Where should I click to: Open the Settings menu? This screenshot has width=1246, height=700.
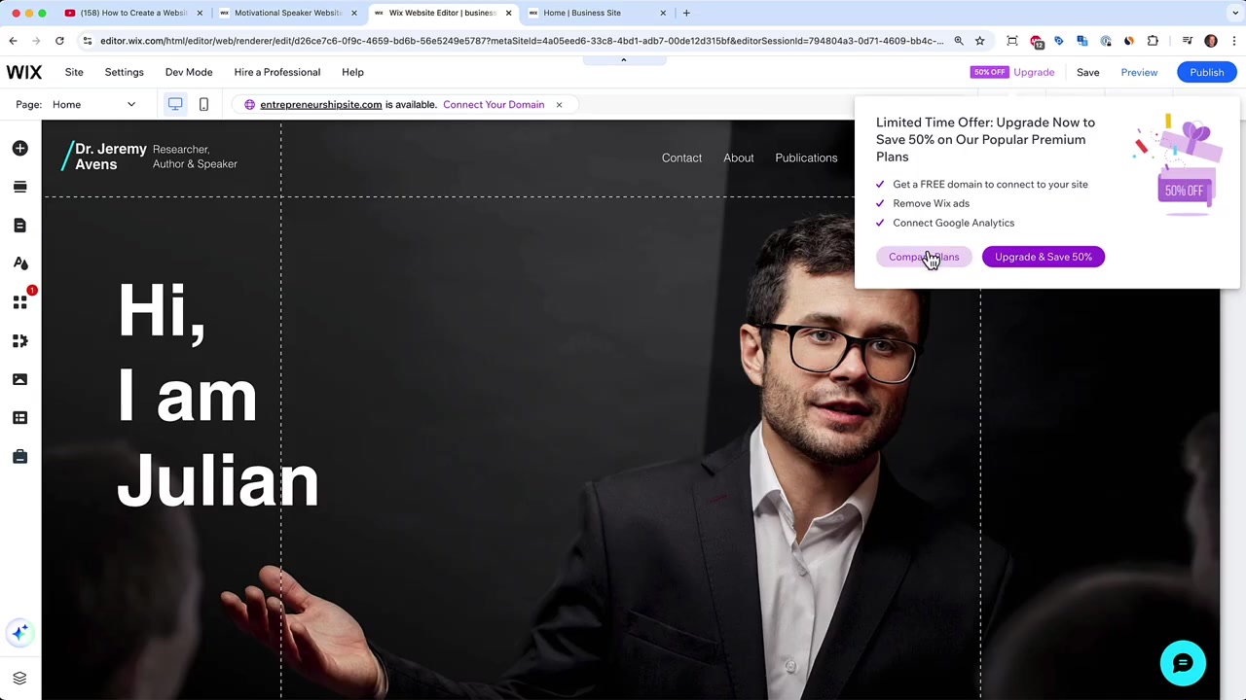[124, 72]
